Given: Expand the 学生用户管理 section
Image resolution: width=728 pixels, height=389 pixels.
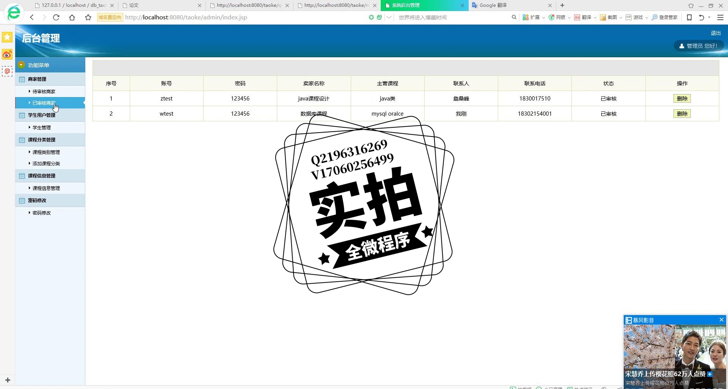Looking at the screenshot, I should pos(50,115).
